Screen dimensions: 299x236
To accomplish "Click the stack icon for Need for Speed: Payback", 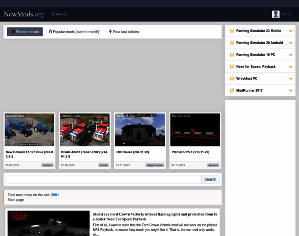I will 232,66.
